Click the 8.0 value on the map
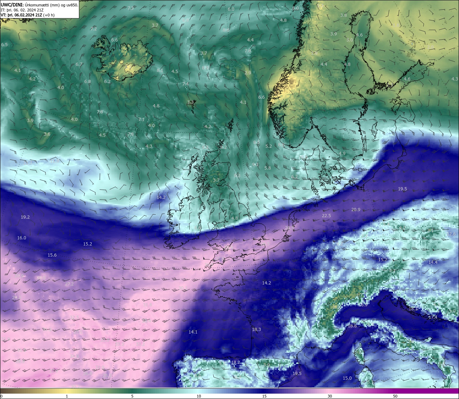Viewport: 459px width, 399px height. click(x=295, y=8)
